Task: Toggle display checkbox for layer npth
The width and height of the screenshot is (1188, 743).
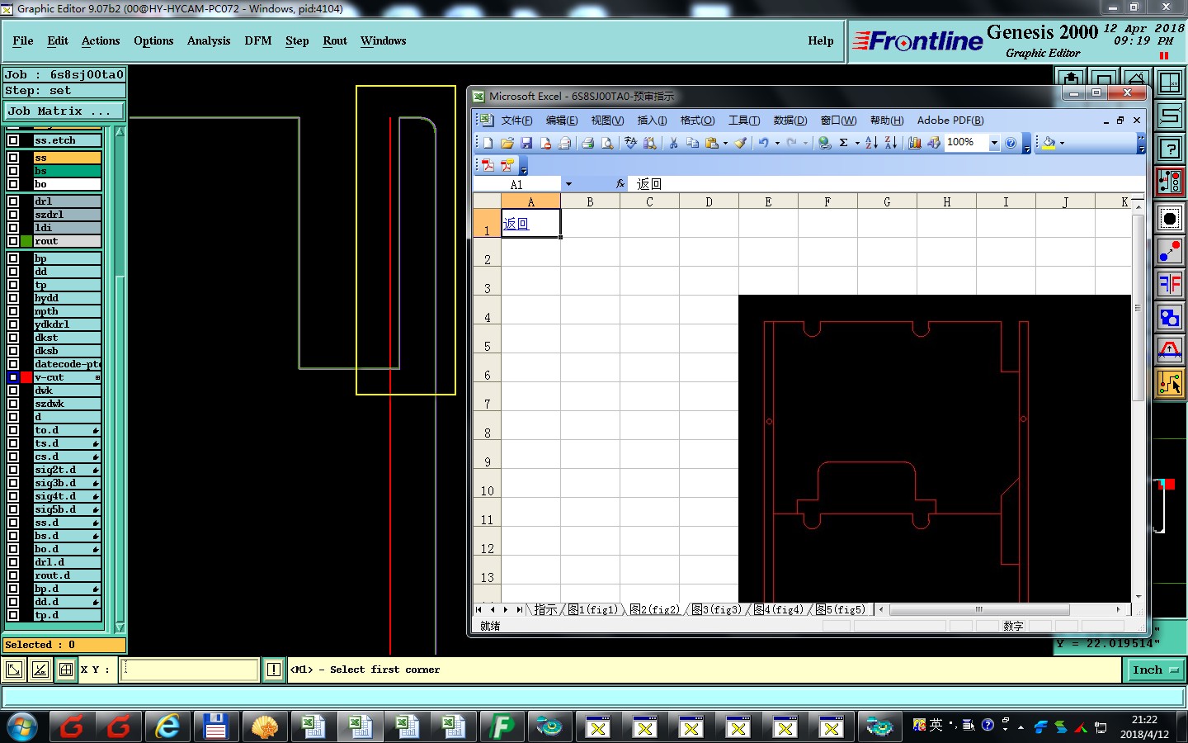Action: (13, 311)
